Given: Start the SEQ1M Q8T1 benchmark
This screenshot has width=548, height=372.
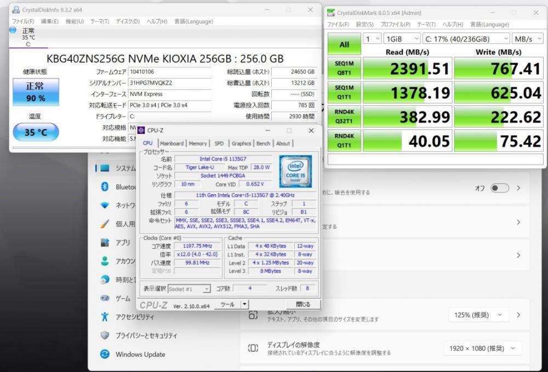Looking at the screenshot, I should point(344,68).
